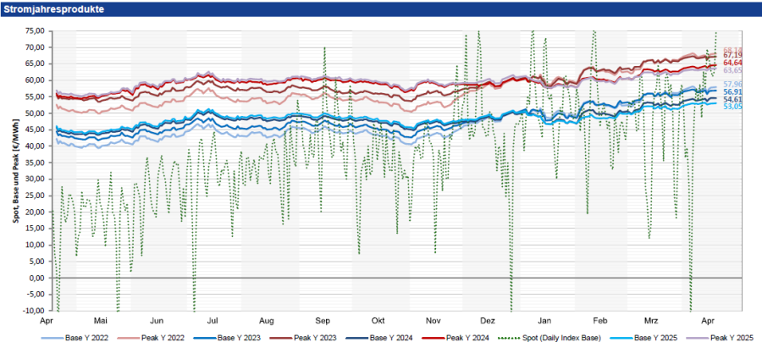
Task: Toggle the Spot (Daily Index Base) legend entry
Action: tap(561, 338)
